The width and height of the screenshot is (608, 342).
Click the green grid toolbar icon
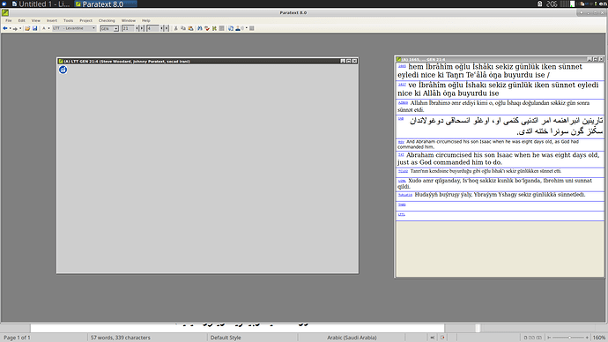click(214, 28)
